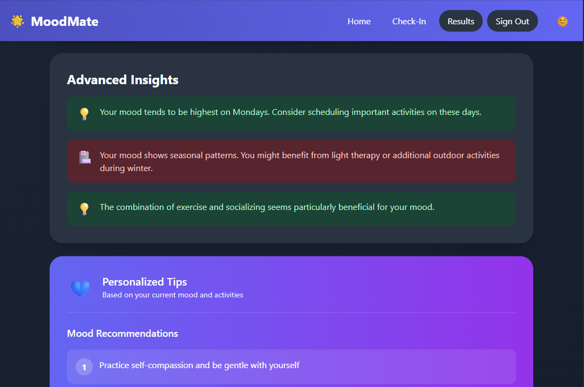The width and height of the screenshot is (584, 387).
Task: Click the MoodMate brand title
Action: [x=64, y=21]
